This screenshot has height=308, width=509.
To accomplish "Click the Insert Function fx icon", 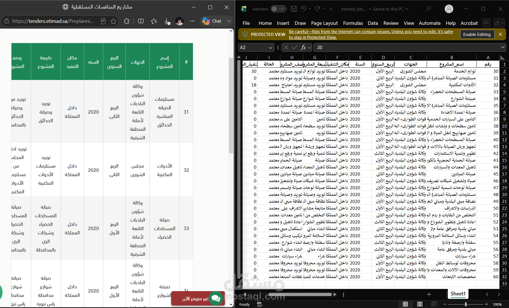I will coord(303,47).
